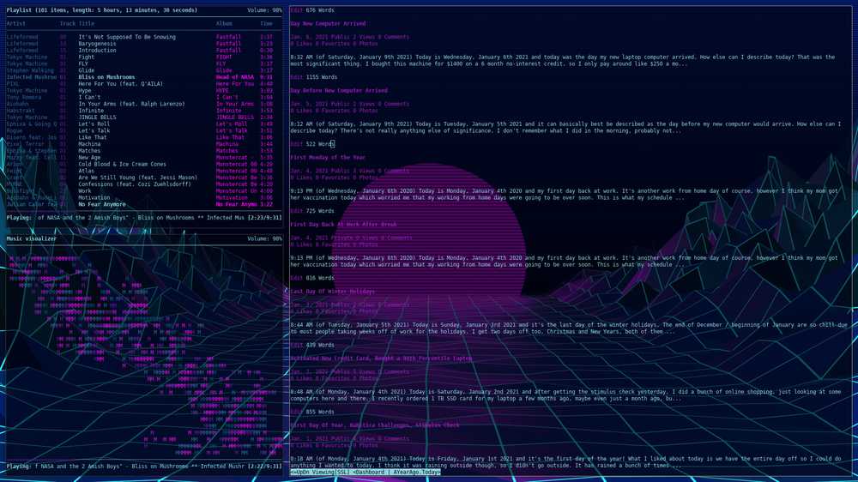Open Day Before New Computer Arrived post
Image resolution: width=858 pixels, height=482 pixels.
pyautogui.click(x=338, y=90)
